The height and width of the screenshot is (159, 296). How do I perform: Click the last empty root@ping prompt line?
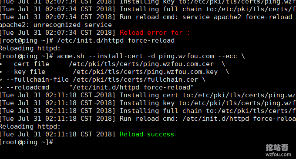point(27,142)
